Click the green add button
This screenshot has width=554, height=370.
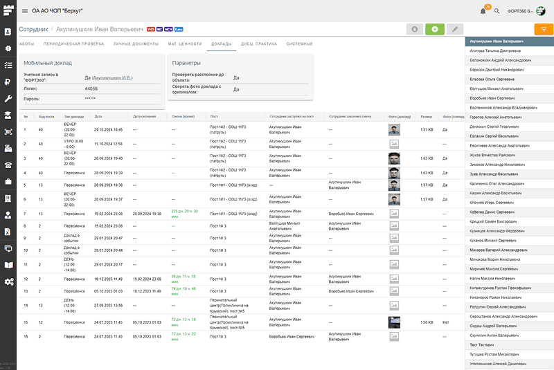435,29
